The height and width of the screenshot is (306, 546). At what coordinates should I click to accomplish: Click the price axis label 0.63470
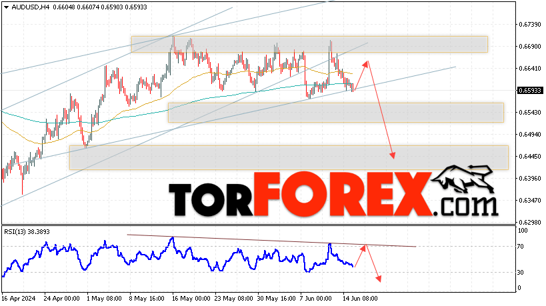(530, 201)
